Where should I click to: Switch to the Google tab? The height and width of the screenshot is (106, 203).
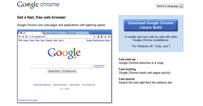coord(30,33)
